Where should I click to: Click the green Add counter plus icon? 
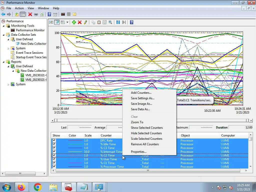74,22
